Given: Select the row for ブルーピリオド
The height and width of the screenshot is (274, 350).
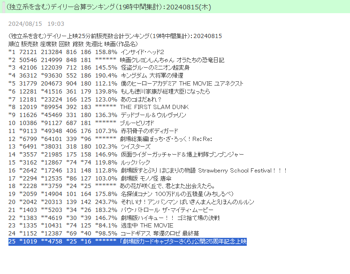Looking at the screenshot, I should (81, 123).
